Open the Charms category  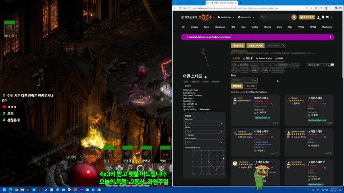[267, 27]
